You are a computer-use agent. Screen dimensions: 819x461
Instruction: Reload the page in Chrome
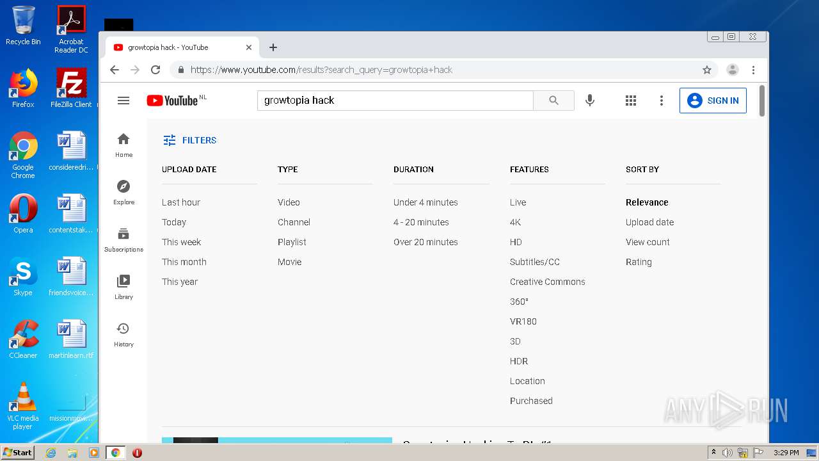pyautogui.click(x=155, y=70)
